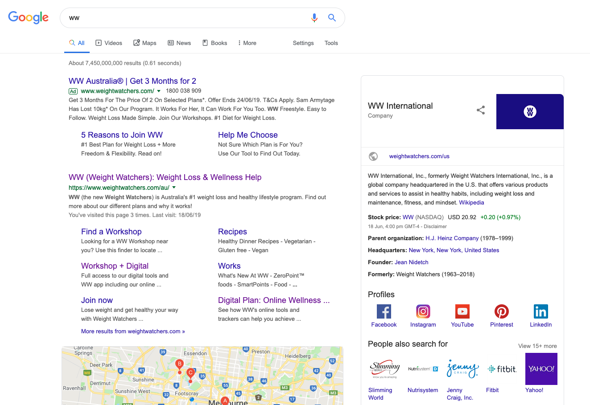
Task: Open the 'Find a Workshop' link
Action: pyautogui.click(x=111, y=232)
